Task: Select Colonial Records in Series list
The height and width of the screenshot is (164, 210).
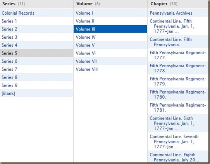Action: pos(36,13)
